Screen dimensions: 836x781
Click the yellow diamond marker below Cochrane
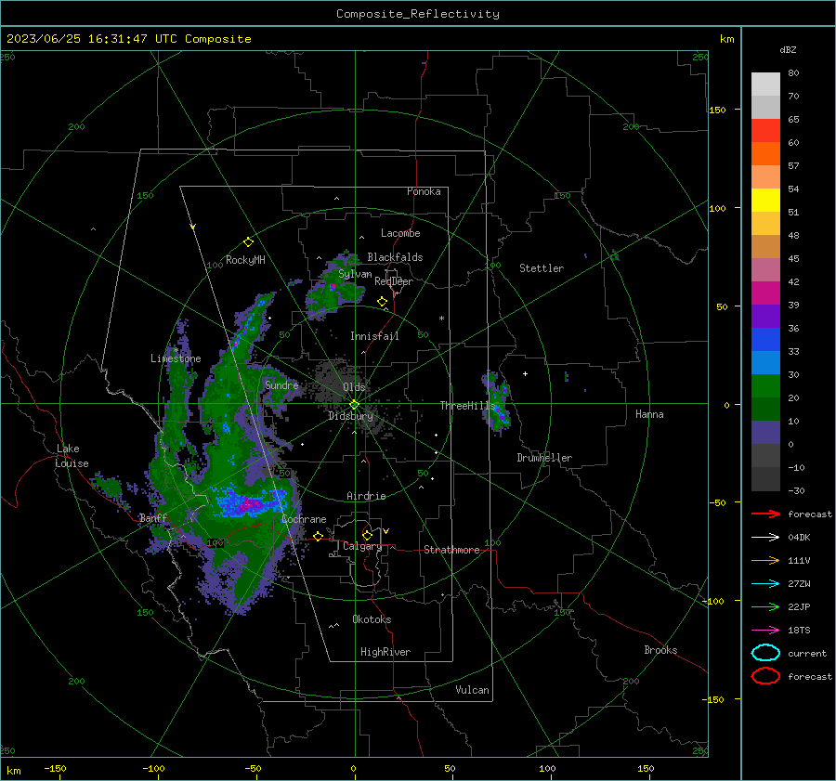coord(318,536)
